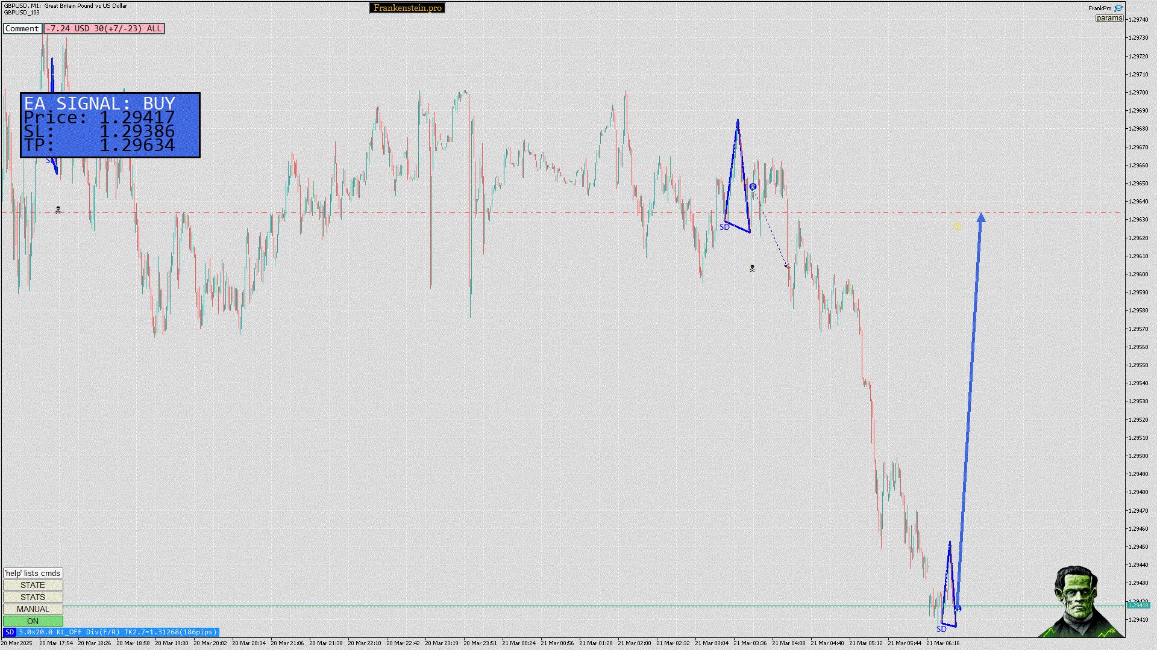Click the large blue buy arrow head
The width and height of the screenshot is (1157, 650).
click(x=981, y=217)
